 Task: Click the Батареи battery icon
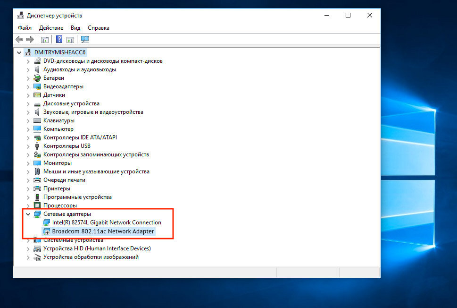coord(37,78)
